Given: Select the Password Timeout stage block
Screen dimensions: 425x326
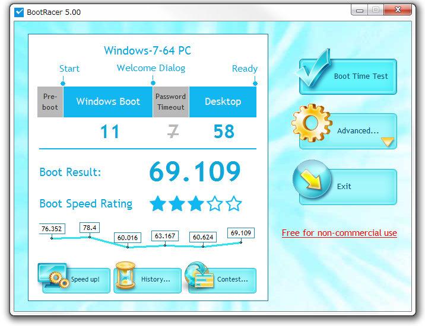Looking at the screenshot, I should click(171, 102).
